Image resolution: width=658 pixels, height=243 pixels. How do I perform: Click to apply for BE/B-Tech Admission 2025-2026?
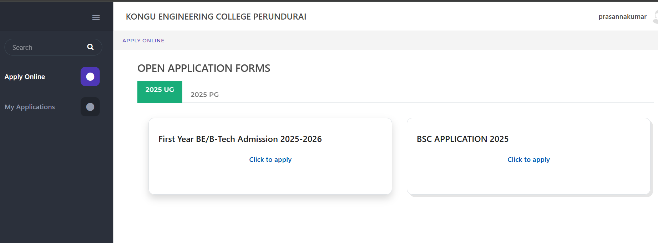coord(270,159)
